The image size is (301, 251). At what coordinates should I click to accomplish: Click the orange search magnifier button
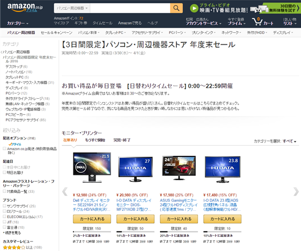(176, 8)
